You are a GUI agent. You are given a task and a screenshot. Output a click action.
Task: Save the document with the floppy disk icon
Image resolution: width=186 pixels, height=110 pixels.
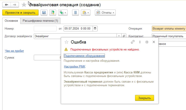pos(44,12)
